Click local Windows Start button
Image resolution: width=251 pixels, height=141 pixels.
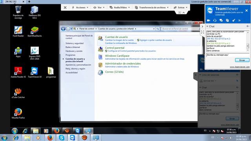[x=4, y=137]
